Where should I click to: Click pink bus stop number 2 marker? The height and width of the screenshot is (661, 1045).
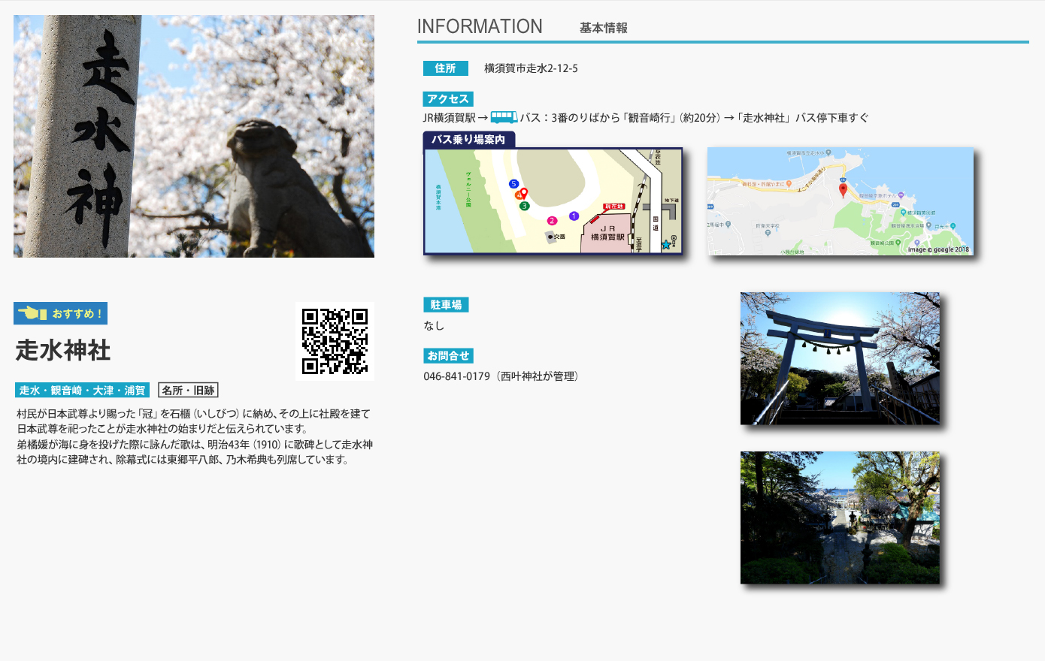[x=552, y=221]
